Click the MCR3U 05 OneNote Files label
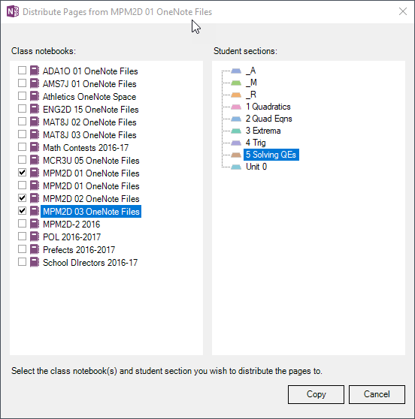Viewport: 415px width, 419px height. (91, 161)
